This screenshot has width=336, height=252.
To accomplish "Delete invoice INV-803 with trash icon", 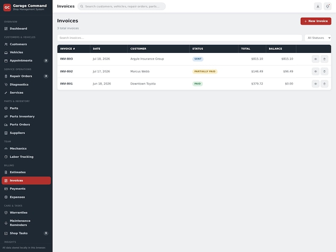I will [x=324, y=59].
